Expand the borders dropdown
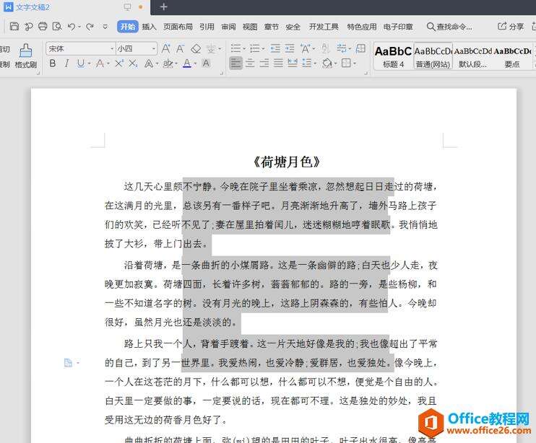Image resolution: width=536 pixels, height=443 pixels. coord(355,63)
